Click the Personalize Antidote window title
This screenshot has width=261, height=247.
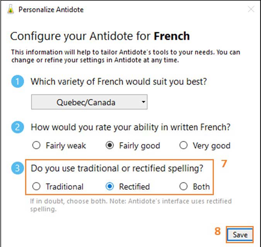[x=51, y=9]
